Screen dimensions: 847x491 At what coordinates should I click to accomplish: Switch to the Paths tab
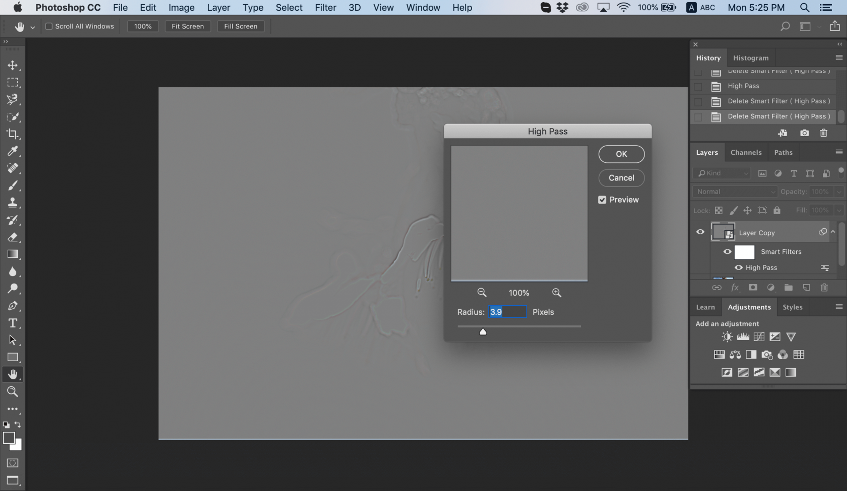coord(784,152)
